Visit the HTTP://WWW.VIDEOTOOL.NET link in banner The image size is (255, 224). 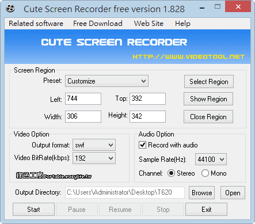(x=189, y=56)
